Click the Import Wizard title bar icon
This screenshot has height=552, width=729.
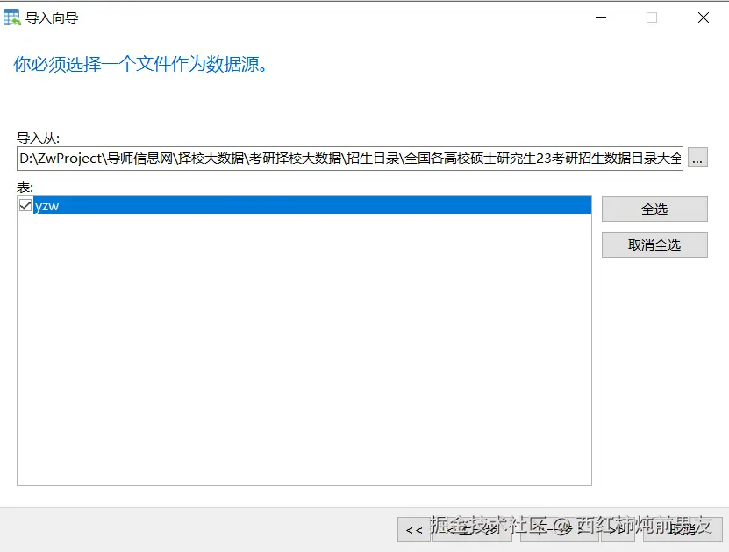tap(13, 17)
